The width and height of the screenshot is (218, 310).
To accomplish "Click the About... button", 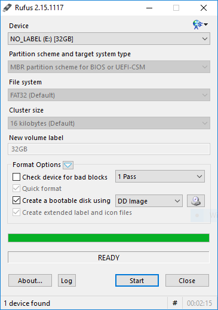I will click(30, 281).
